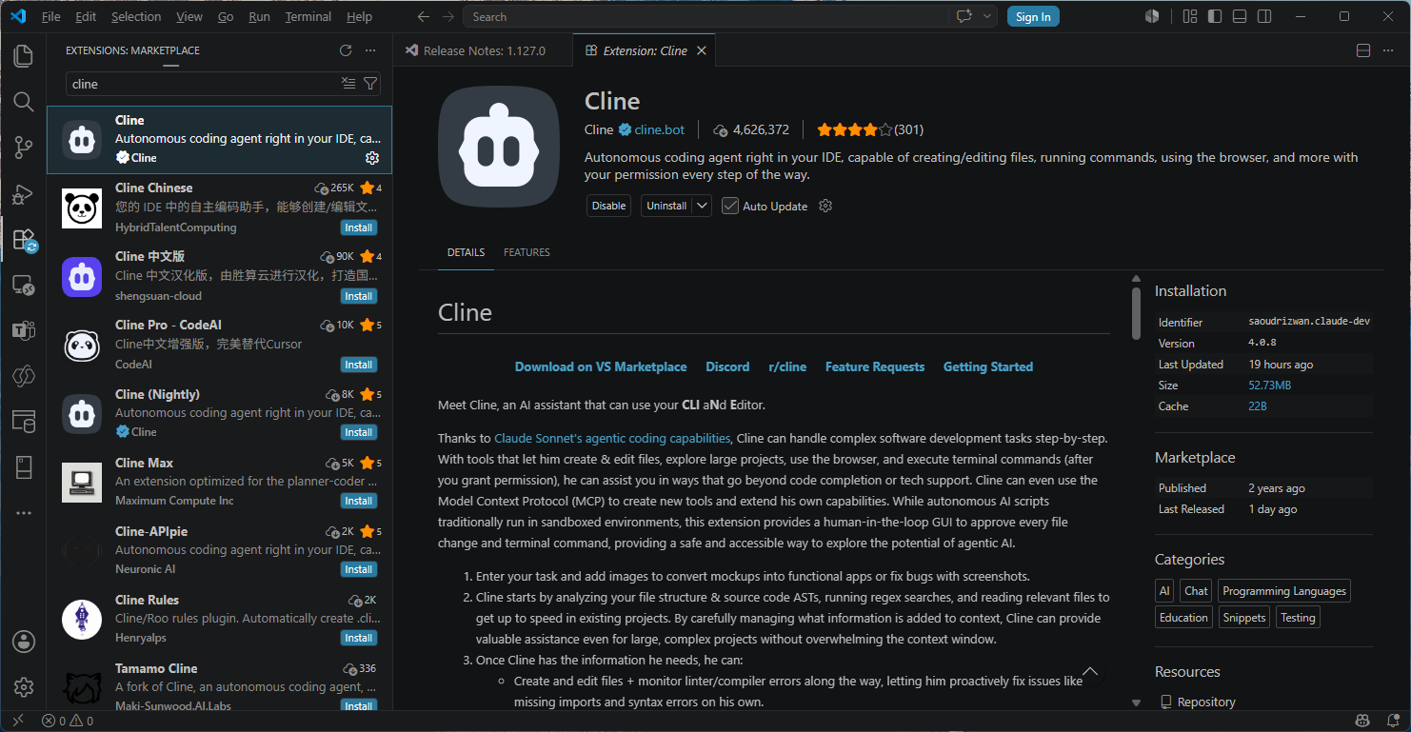Open the 52.73MB size link
The height and width of the screenshot is (732, 1411).
[1270, 386]
